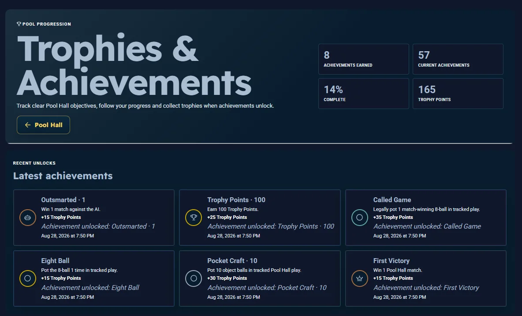This screenshot has width=522, height=316.
Task: Open the 'Trophy Points · 100' achievement title
Action: pos(236,200)
